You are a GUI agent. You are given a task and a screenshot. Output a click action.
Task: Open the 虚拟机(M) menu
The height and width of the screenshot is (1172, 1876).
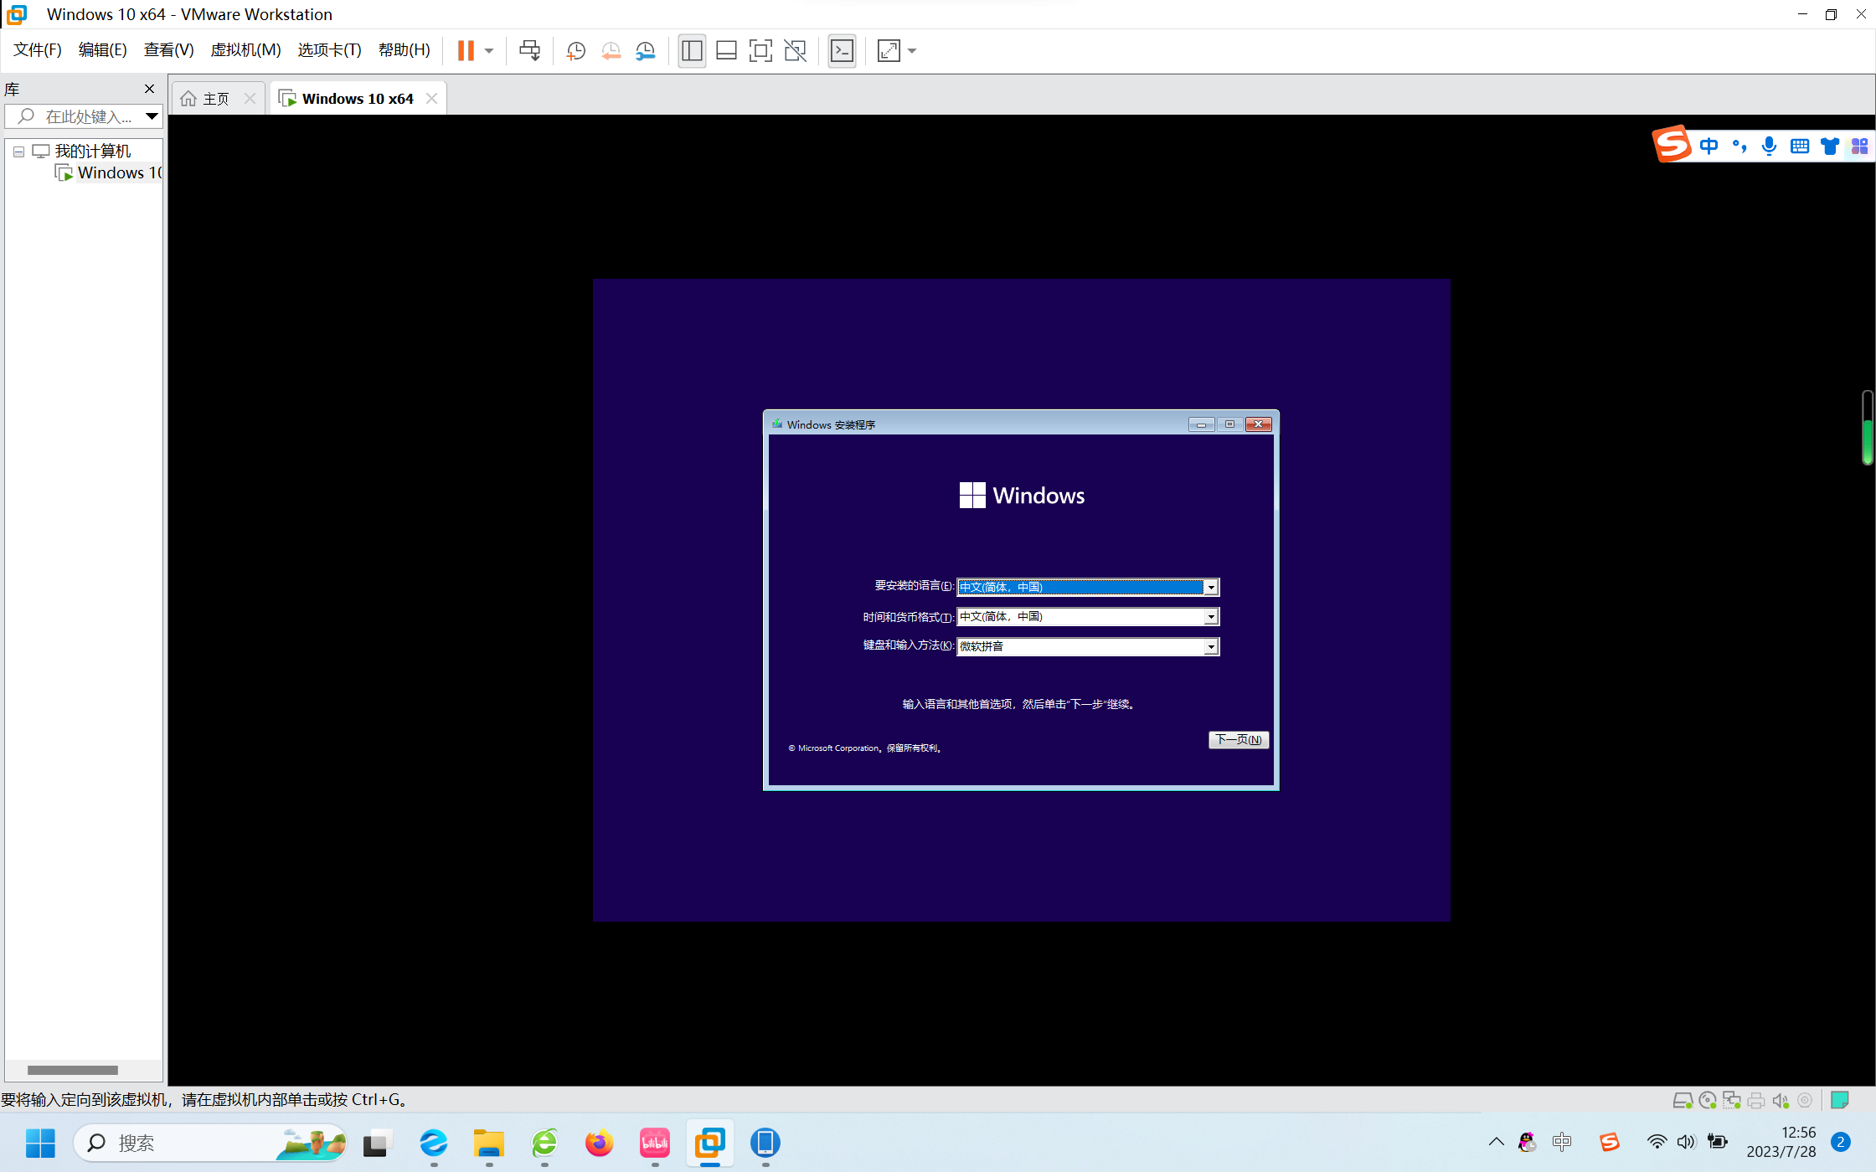[x=245, y=50]
